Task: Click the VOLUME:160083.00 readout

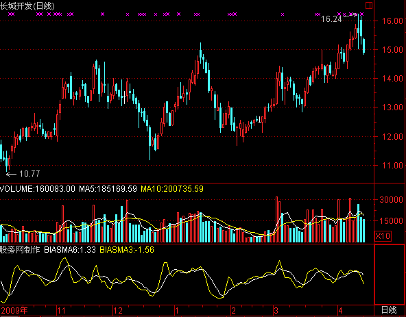Action: pos(38,189)
